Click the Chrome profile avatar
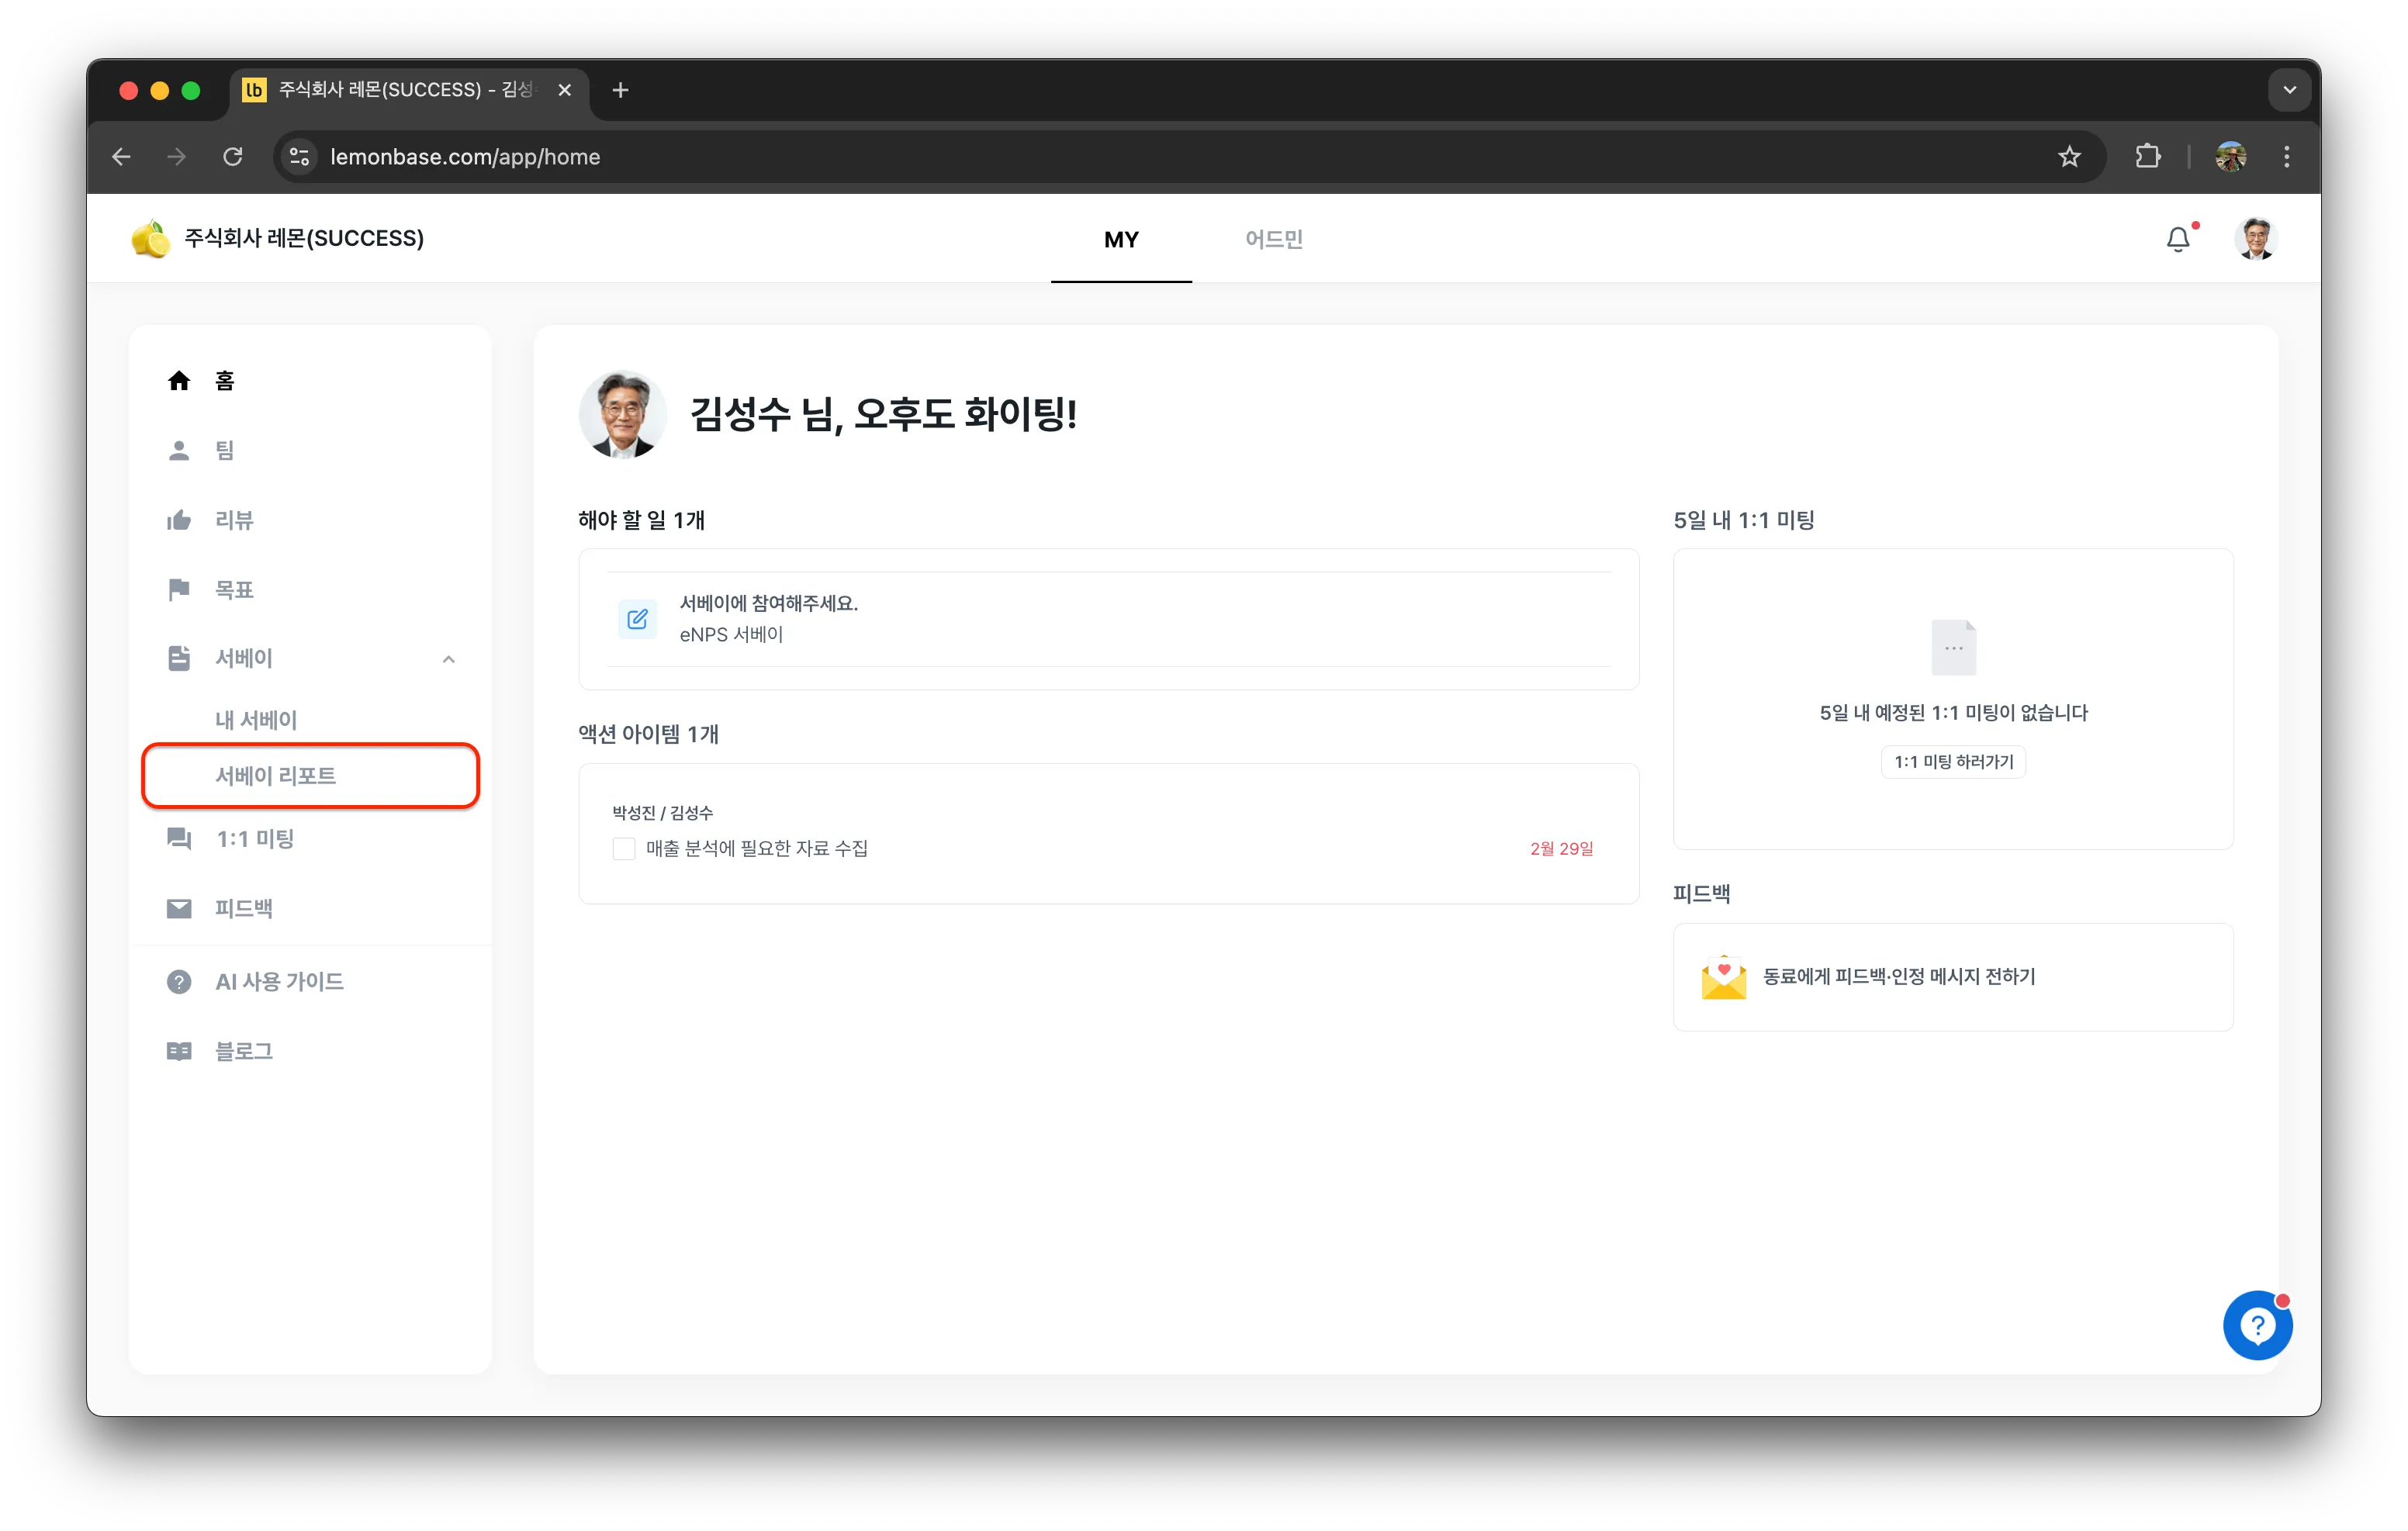The image size is (2408, 1531). (2231, 157)
